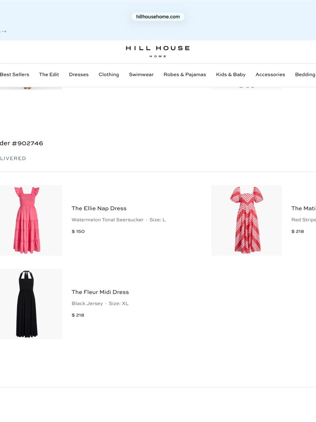
Task: Click order number #902746 heading
Action: [21, 143]
